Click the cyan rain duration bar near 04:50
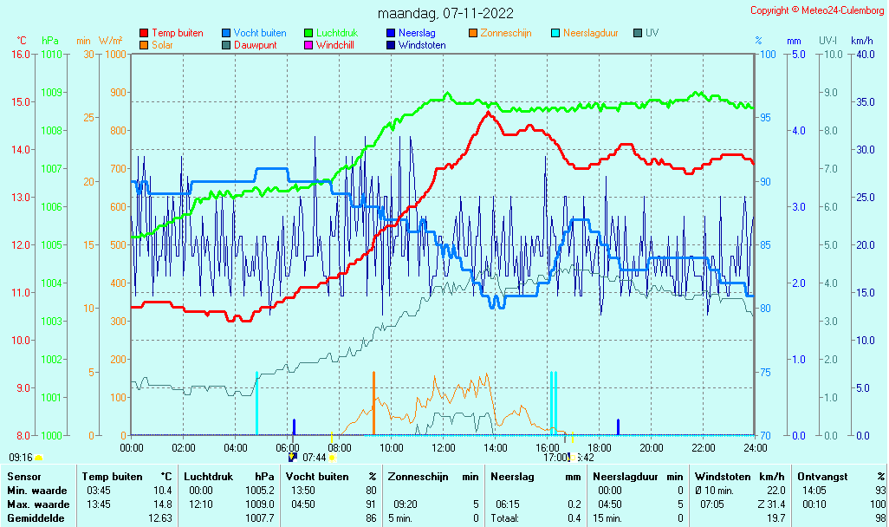 256,403
